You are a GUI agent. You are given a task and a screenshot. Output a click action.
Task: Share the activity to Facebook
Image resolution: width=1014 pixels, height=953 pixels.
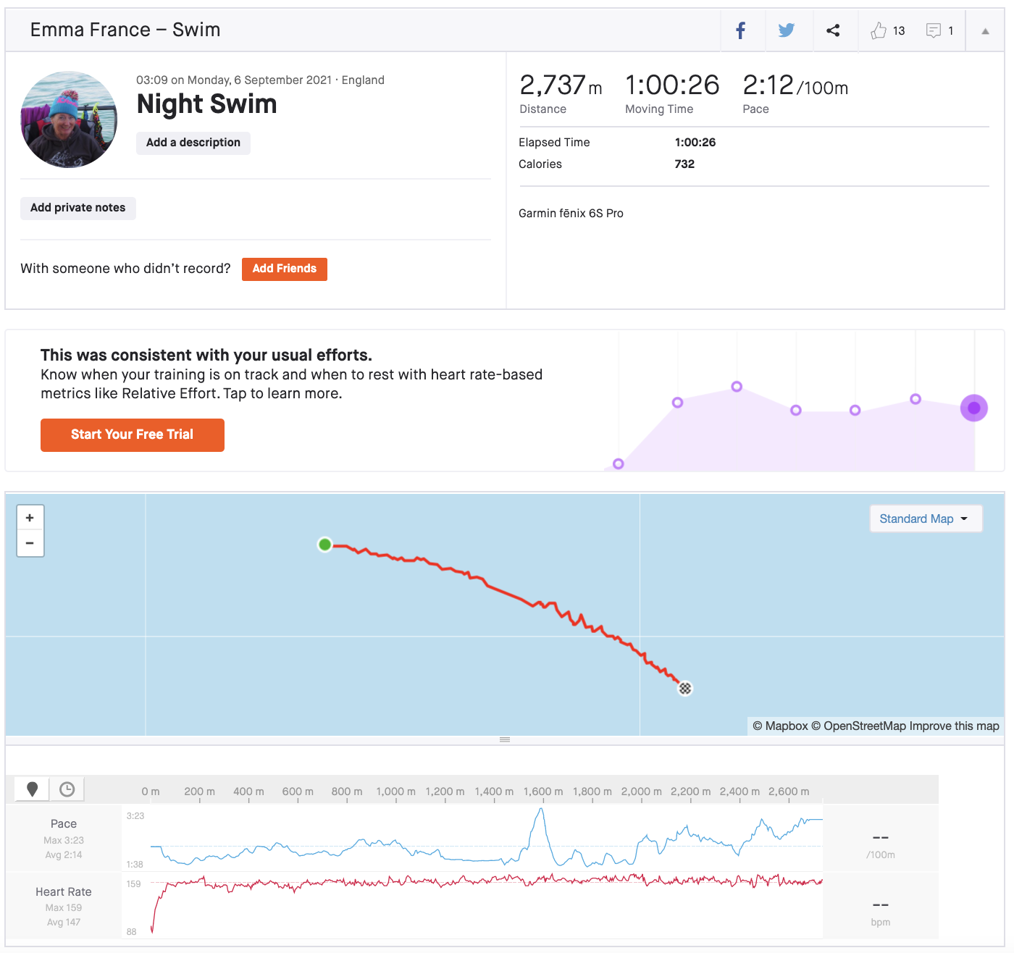[740, 30]
